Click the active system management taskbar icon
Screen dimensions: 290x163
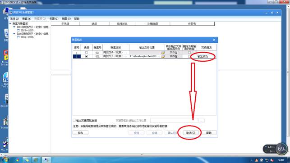[46, 160]
